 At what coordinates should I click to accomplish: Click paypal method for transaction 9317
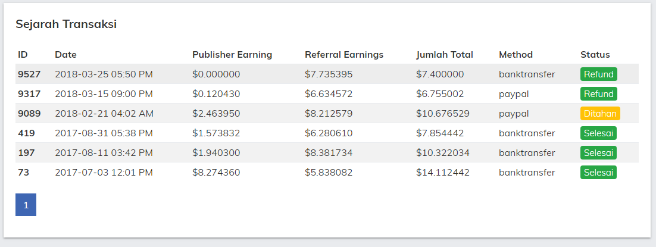coord(514,94)
